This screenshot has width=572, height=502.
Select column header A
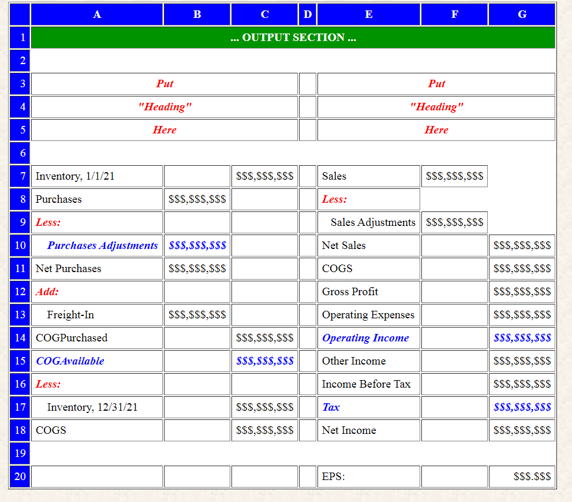point(96,14)
